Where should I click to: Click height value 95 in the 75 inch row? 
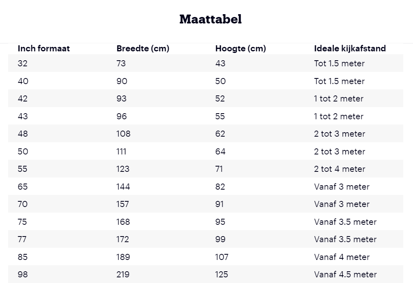click(220, 222)
